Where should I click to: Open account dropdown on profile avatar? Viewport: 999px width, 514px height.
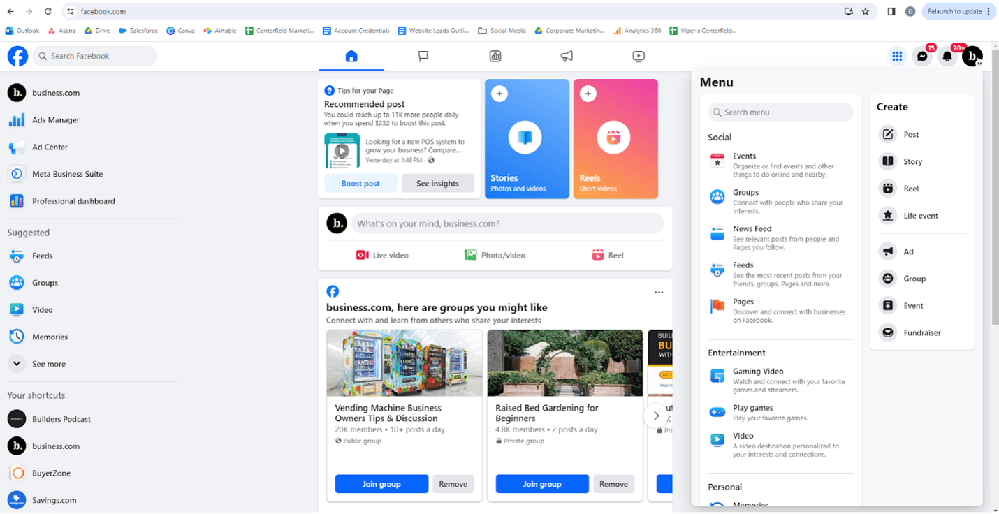(x=972, y=57)
